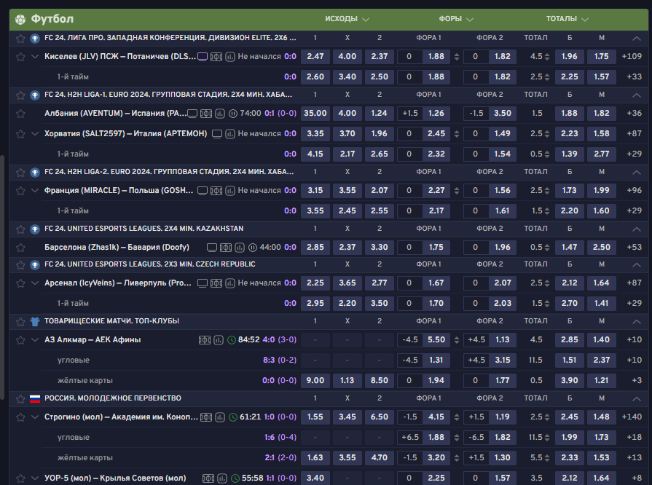Image resolution: width=652 pixels, height=485 pixels.
Task: Collapse the Франция – Польша match sub-rows
Action: pos(34,190)
